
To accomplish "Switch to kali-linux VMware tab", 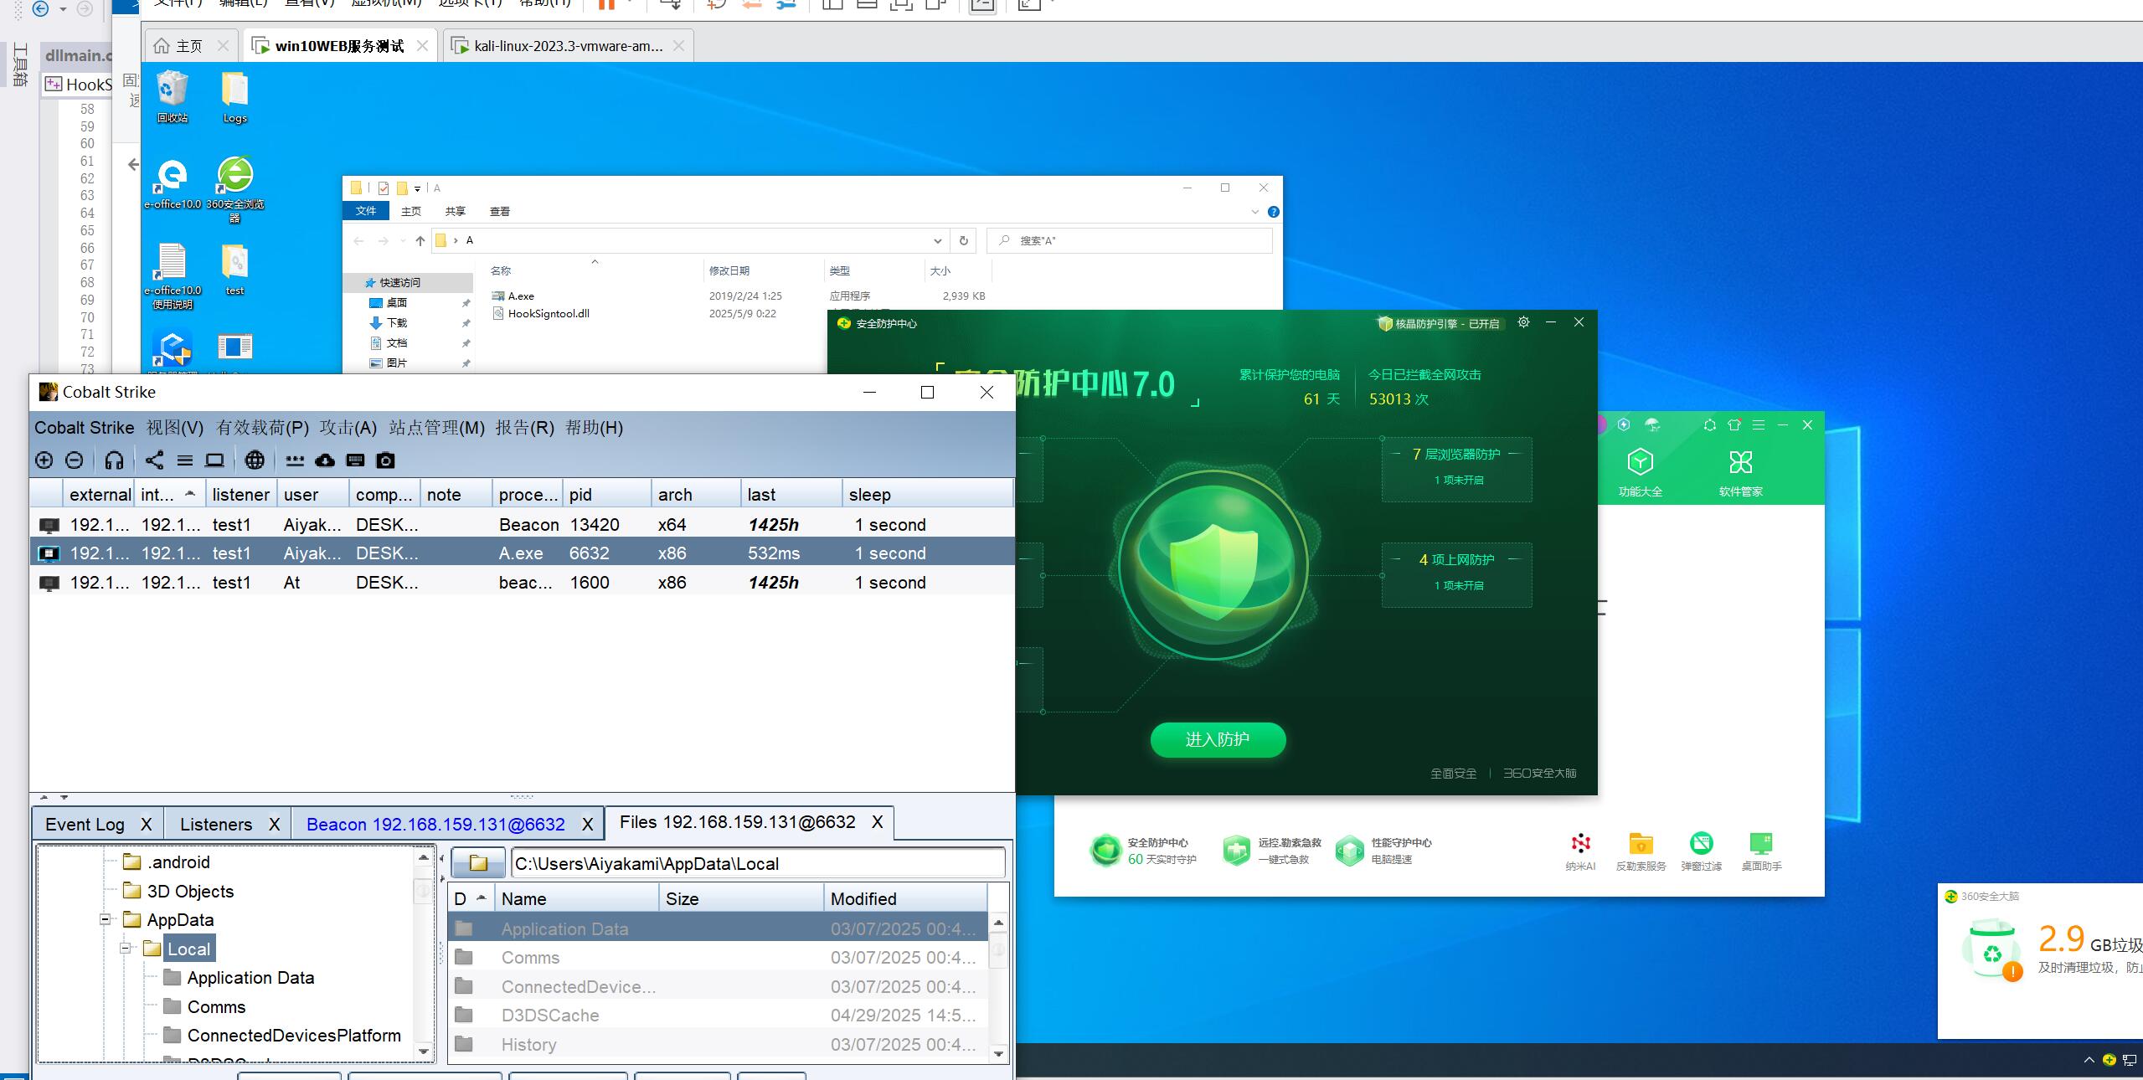I will tap(569, 46).
